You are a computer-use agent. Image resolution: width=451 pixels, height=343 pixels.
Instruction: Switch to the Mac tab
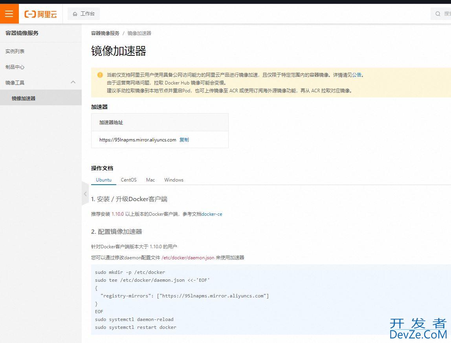coord(150,180)
